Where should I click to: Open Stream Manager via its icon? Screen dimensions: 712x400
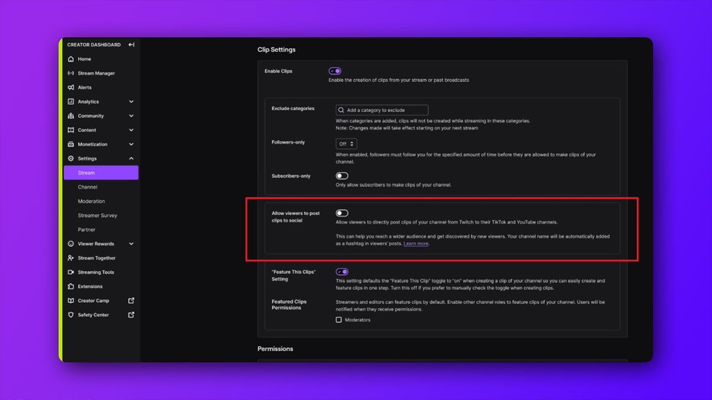pos(71,73)
